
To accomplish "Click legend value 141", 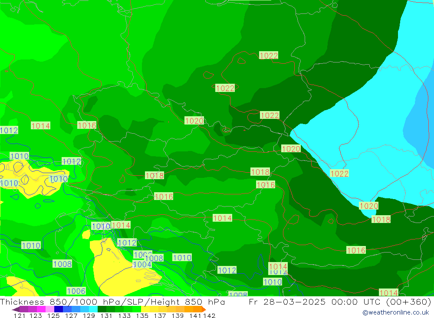I will click(x=195, y=315).
